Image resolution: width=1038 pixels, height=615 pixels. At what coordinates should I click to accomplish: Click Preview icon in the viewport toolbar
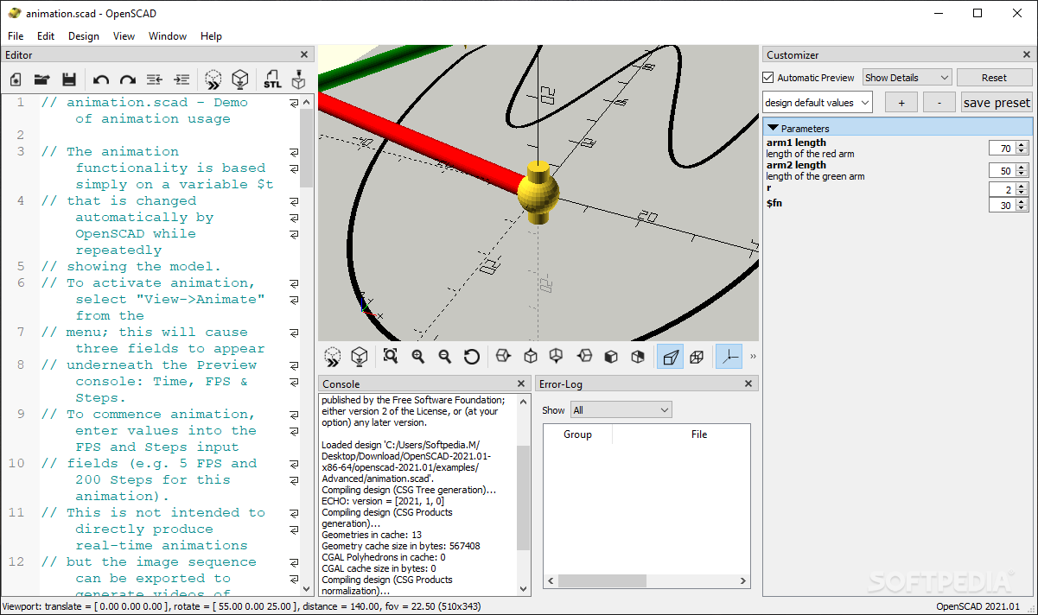(x=333, y=357)
